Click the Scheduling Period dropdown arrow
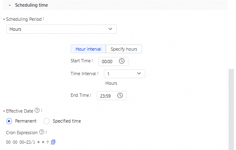This screenshot has height=150, width=236. pyautogui.click(x=111, y=29)
